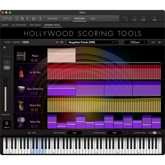Click the first Horns Sus step bar
The image size is (165, 165).
(x=48, y=105)
